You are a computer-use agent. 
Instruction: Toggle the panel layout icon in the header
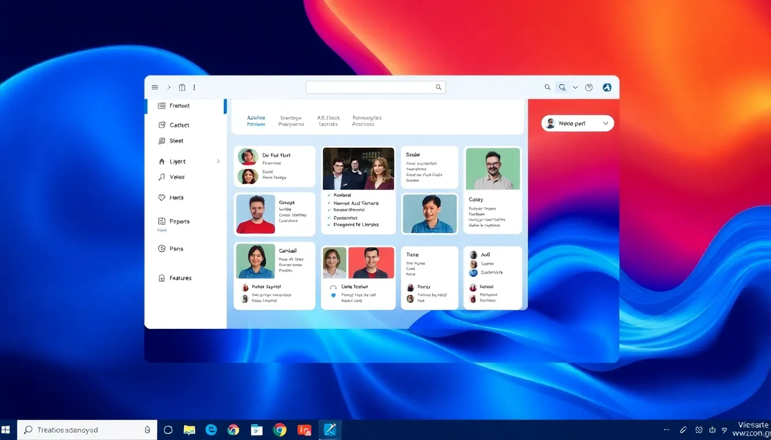pos(182,88)
